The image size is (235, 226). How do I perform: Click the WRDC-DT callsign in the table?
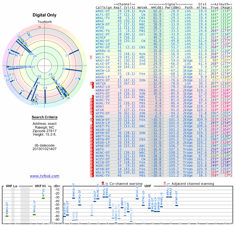click(x=103, y=11)
